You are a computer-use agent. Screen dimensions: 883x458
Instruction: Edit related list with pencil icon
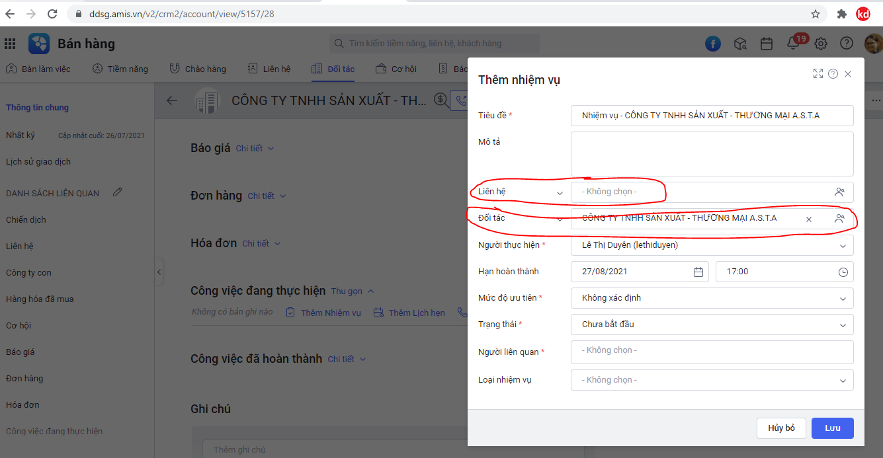tap(118, 192)
